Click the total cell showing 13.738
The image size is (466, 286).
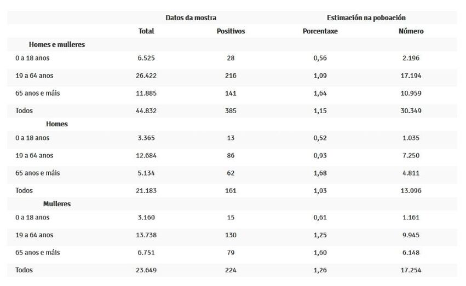coord(146,235)
